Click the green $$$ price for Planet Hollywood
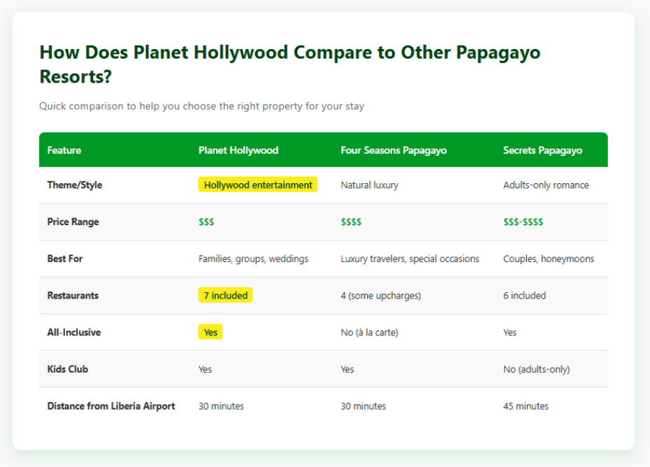 tap(205, 222)
